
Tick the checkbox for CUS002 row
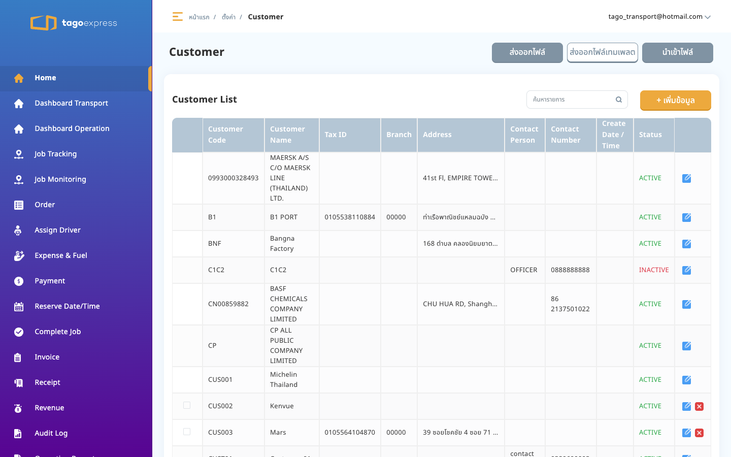(187, 405)
